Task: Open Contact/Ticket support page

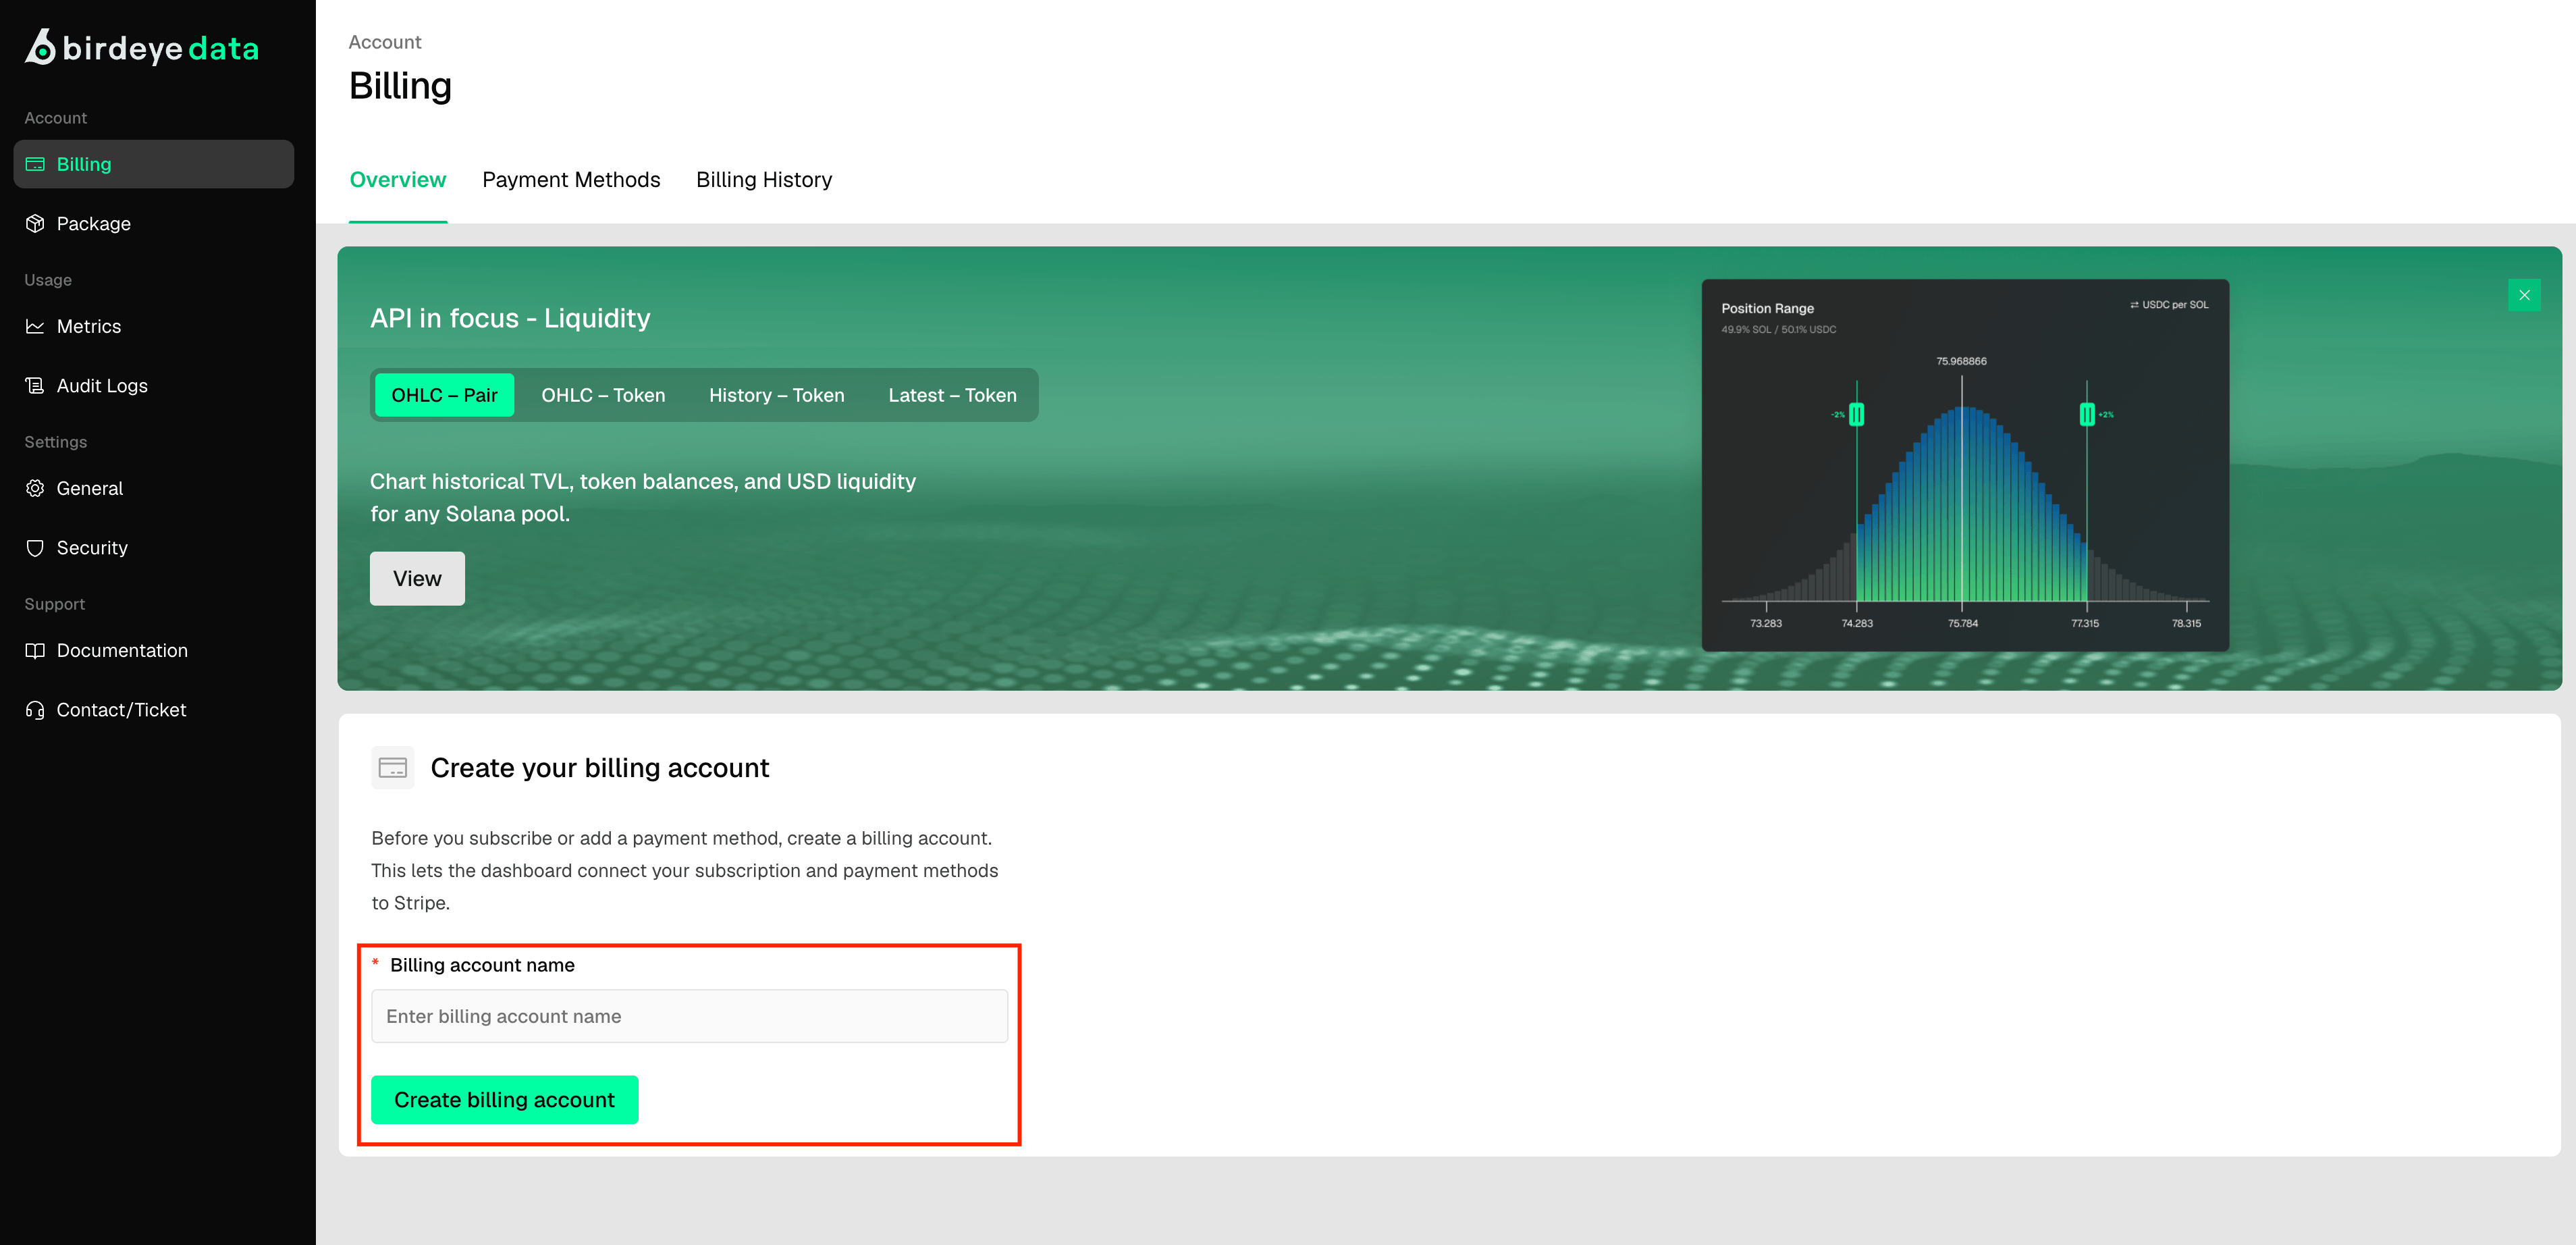Action: click(x=153, y=710)
